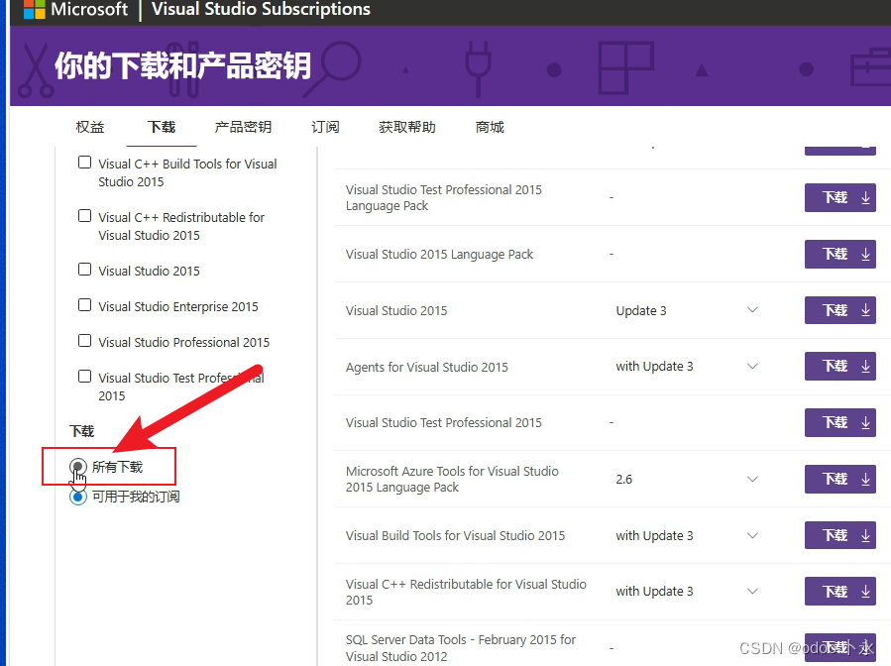Select the 下载 tab
The height and width of the screenshot is (666, 891).
162,127
